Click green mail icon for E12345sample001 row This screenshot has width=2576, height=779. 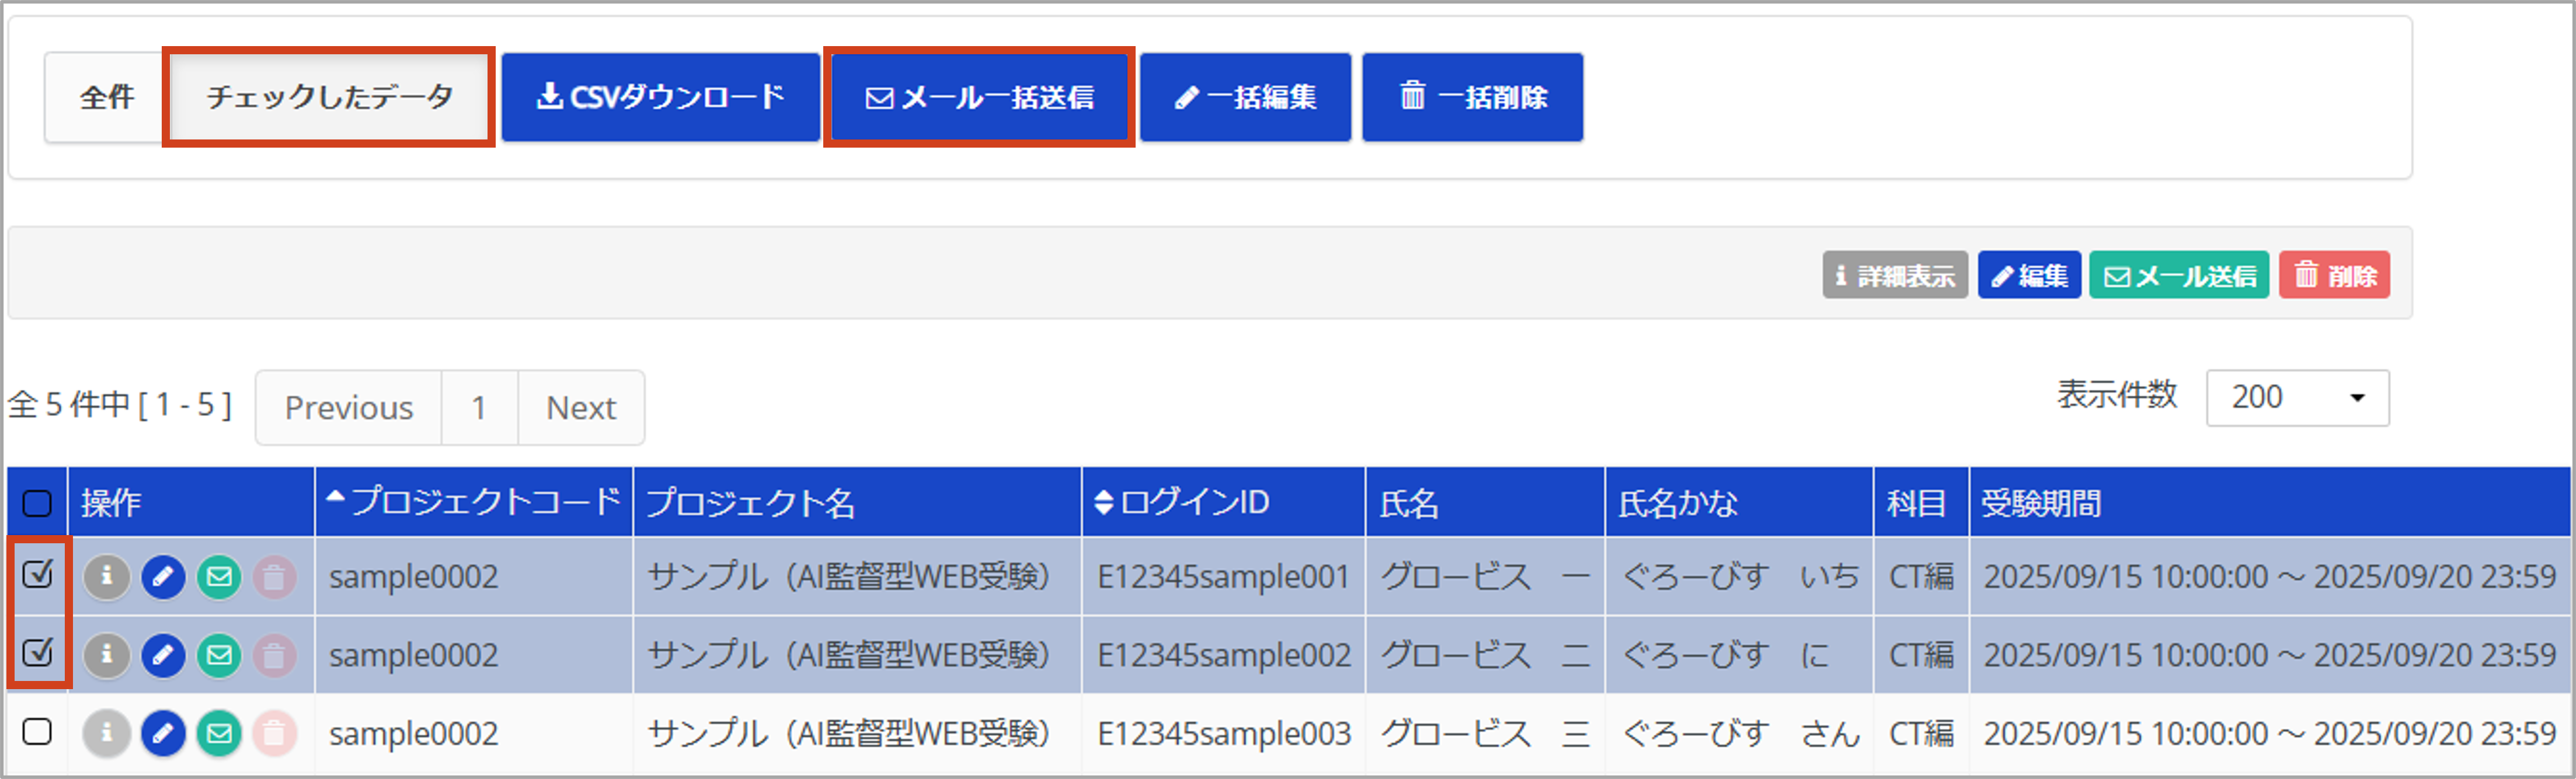pos(219,577)
